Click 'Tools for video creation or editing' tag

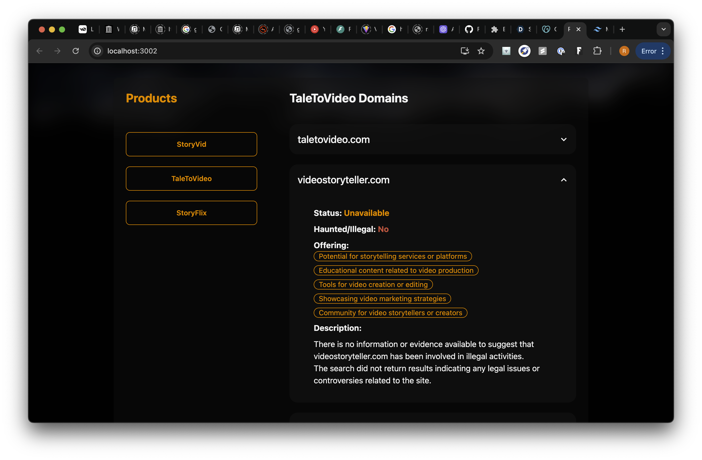(x=373, y=284)
